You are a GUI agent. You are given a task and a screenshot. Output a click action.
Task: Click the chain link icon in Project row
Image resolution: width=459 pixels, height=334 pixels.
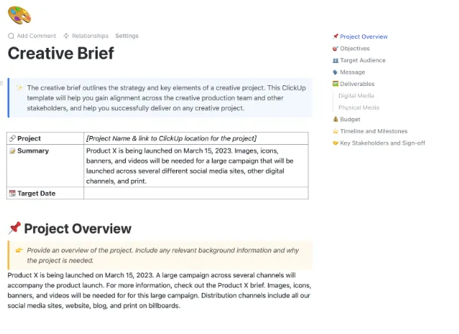coord(12,138)
